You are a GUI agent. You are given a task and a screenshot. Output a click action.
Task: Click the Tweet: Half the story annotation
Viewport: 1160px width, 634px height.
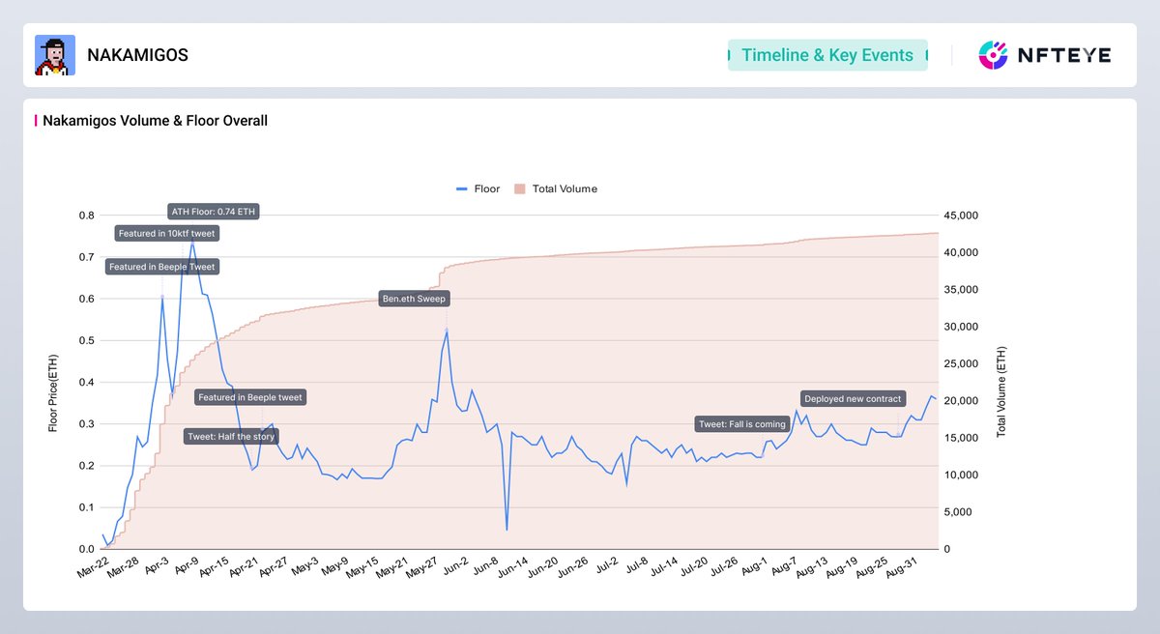point(232,437)
